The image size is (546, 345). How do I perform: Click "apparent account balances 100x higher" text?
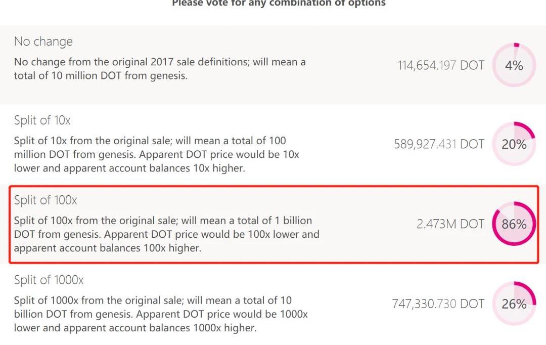pyautogui.click(x=108, y=248)
